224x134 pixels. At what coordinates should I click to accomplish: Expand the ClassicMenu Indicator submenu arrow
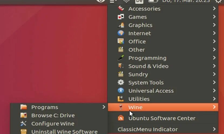tap(214, 129)
